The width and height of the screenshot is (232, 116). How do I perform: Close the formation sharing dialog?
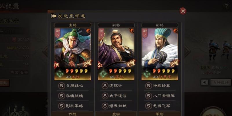pyautogui.click(x=183, y=11)
